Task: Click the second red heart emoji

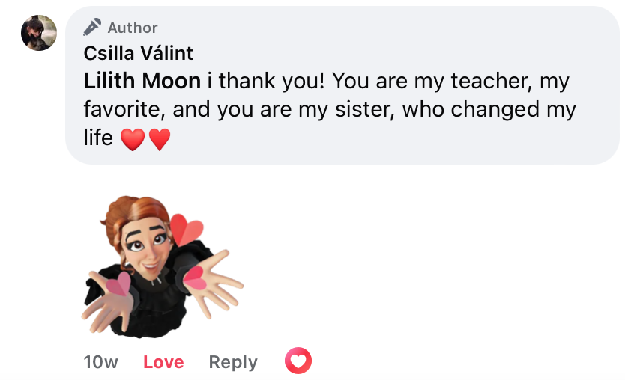Action: [x=159, y=139]
